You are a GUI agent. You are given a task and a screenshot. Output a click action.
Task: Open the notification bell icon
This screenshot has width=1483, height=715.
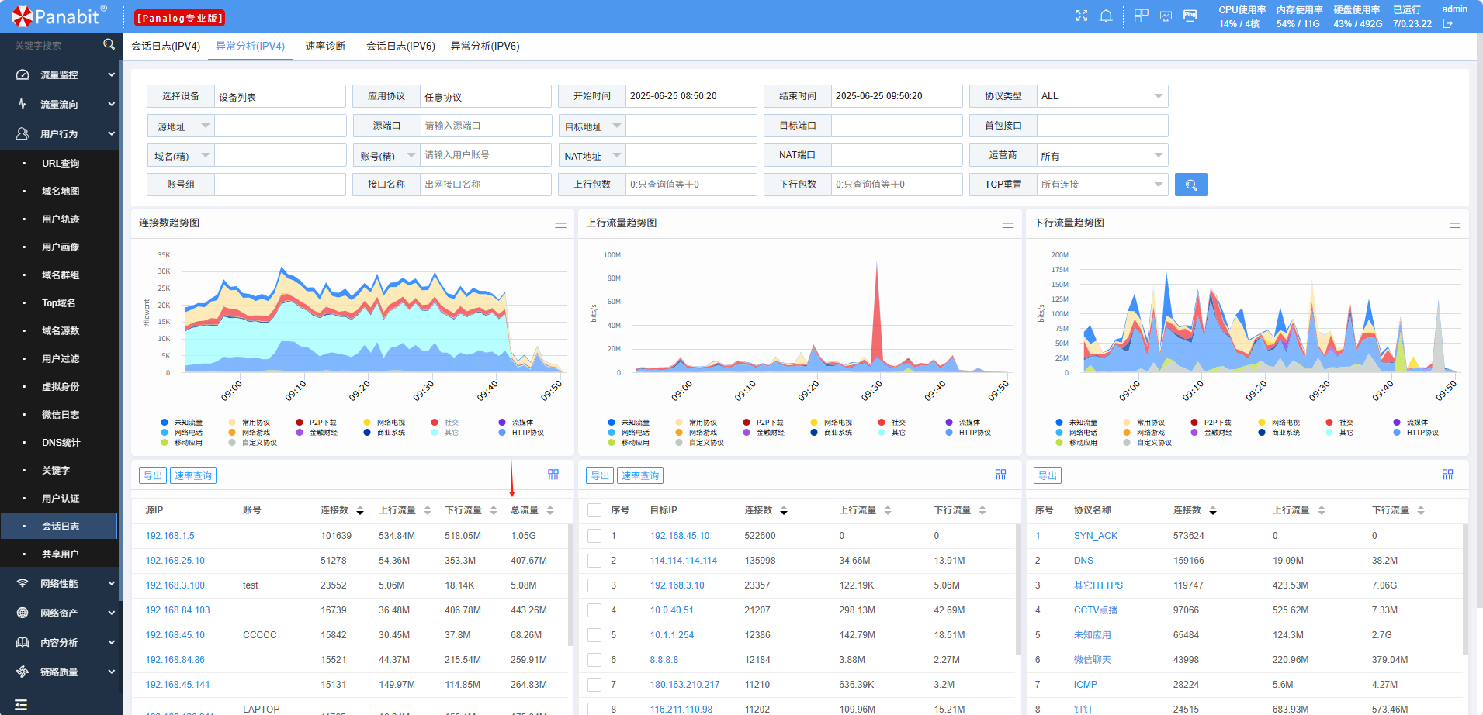point(1106,16)
